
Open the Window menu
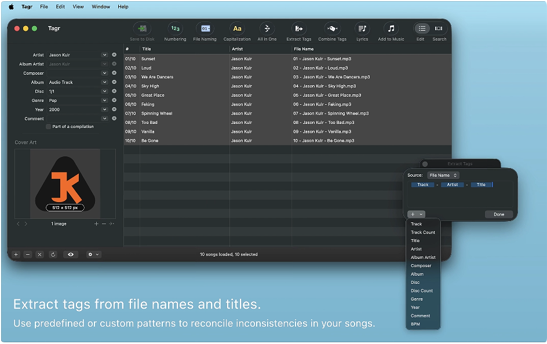click(101, 6)
